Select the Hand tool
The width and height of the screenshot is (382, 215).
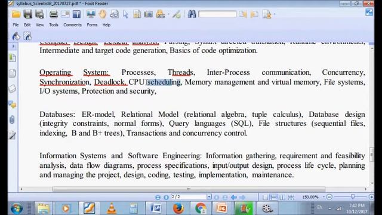tap(103, 14)
